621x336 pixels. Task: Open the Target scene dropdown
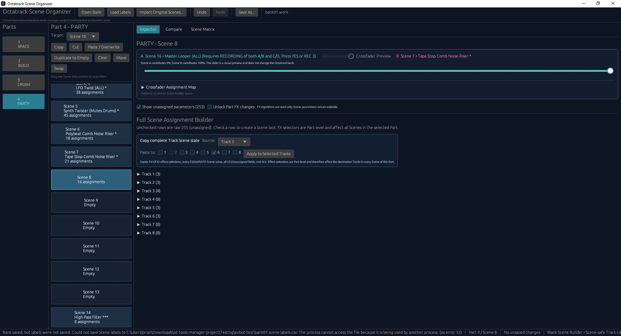click(x=82, y=37)
